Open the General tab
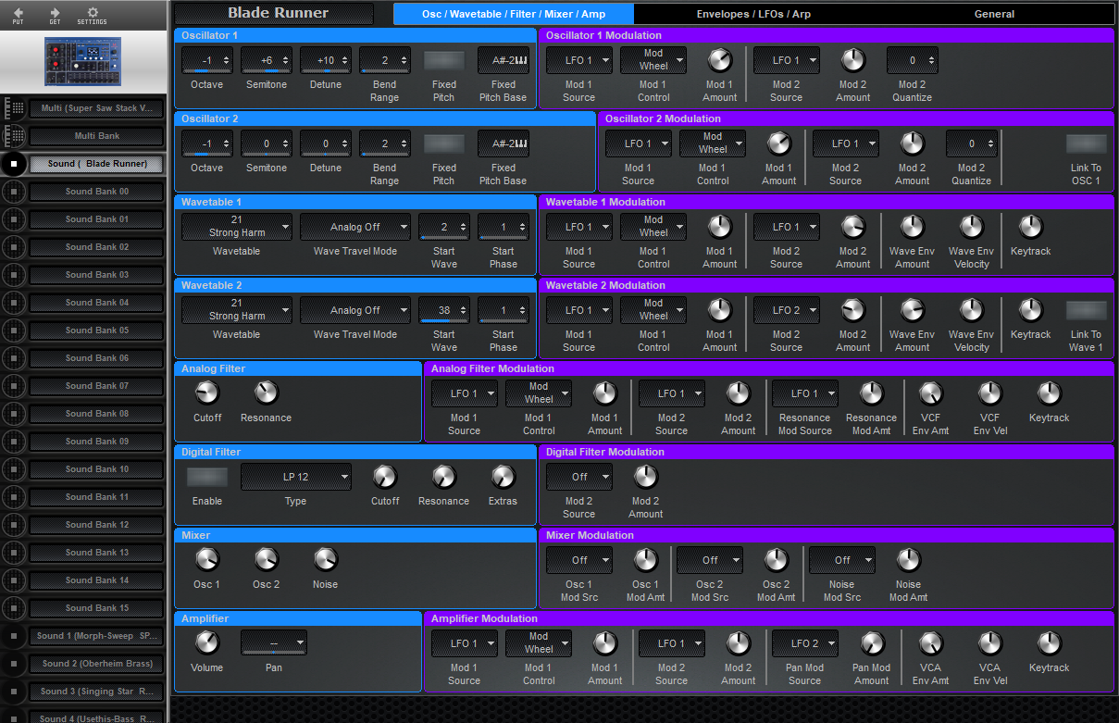The width and height of the screenshot is (1119, 723). (x=994, y=13)
